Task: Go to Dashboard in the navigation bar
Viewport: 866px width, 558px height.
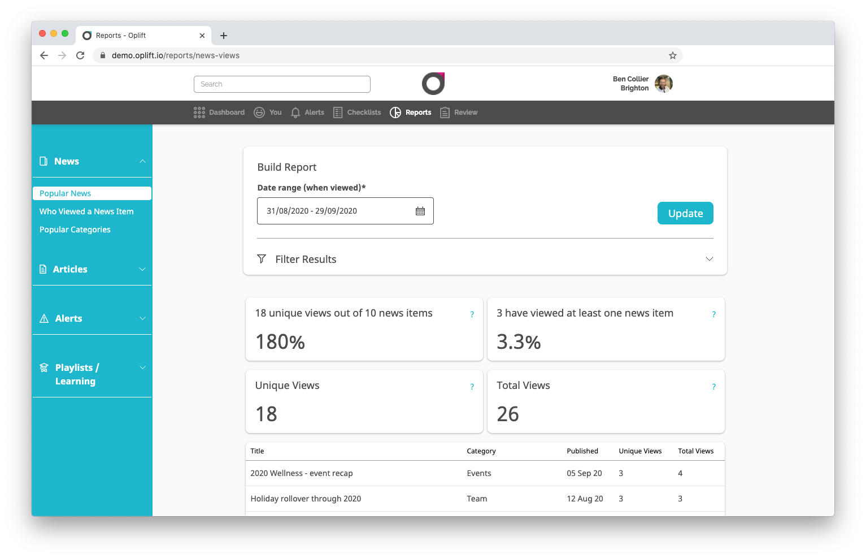Action: [x=219, y=113]
